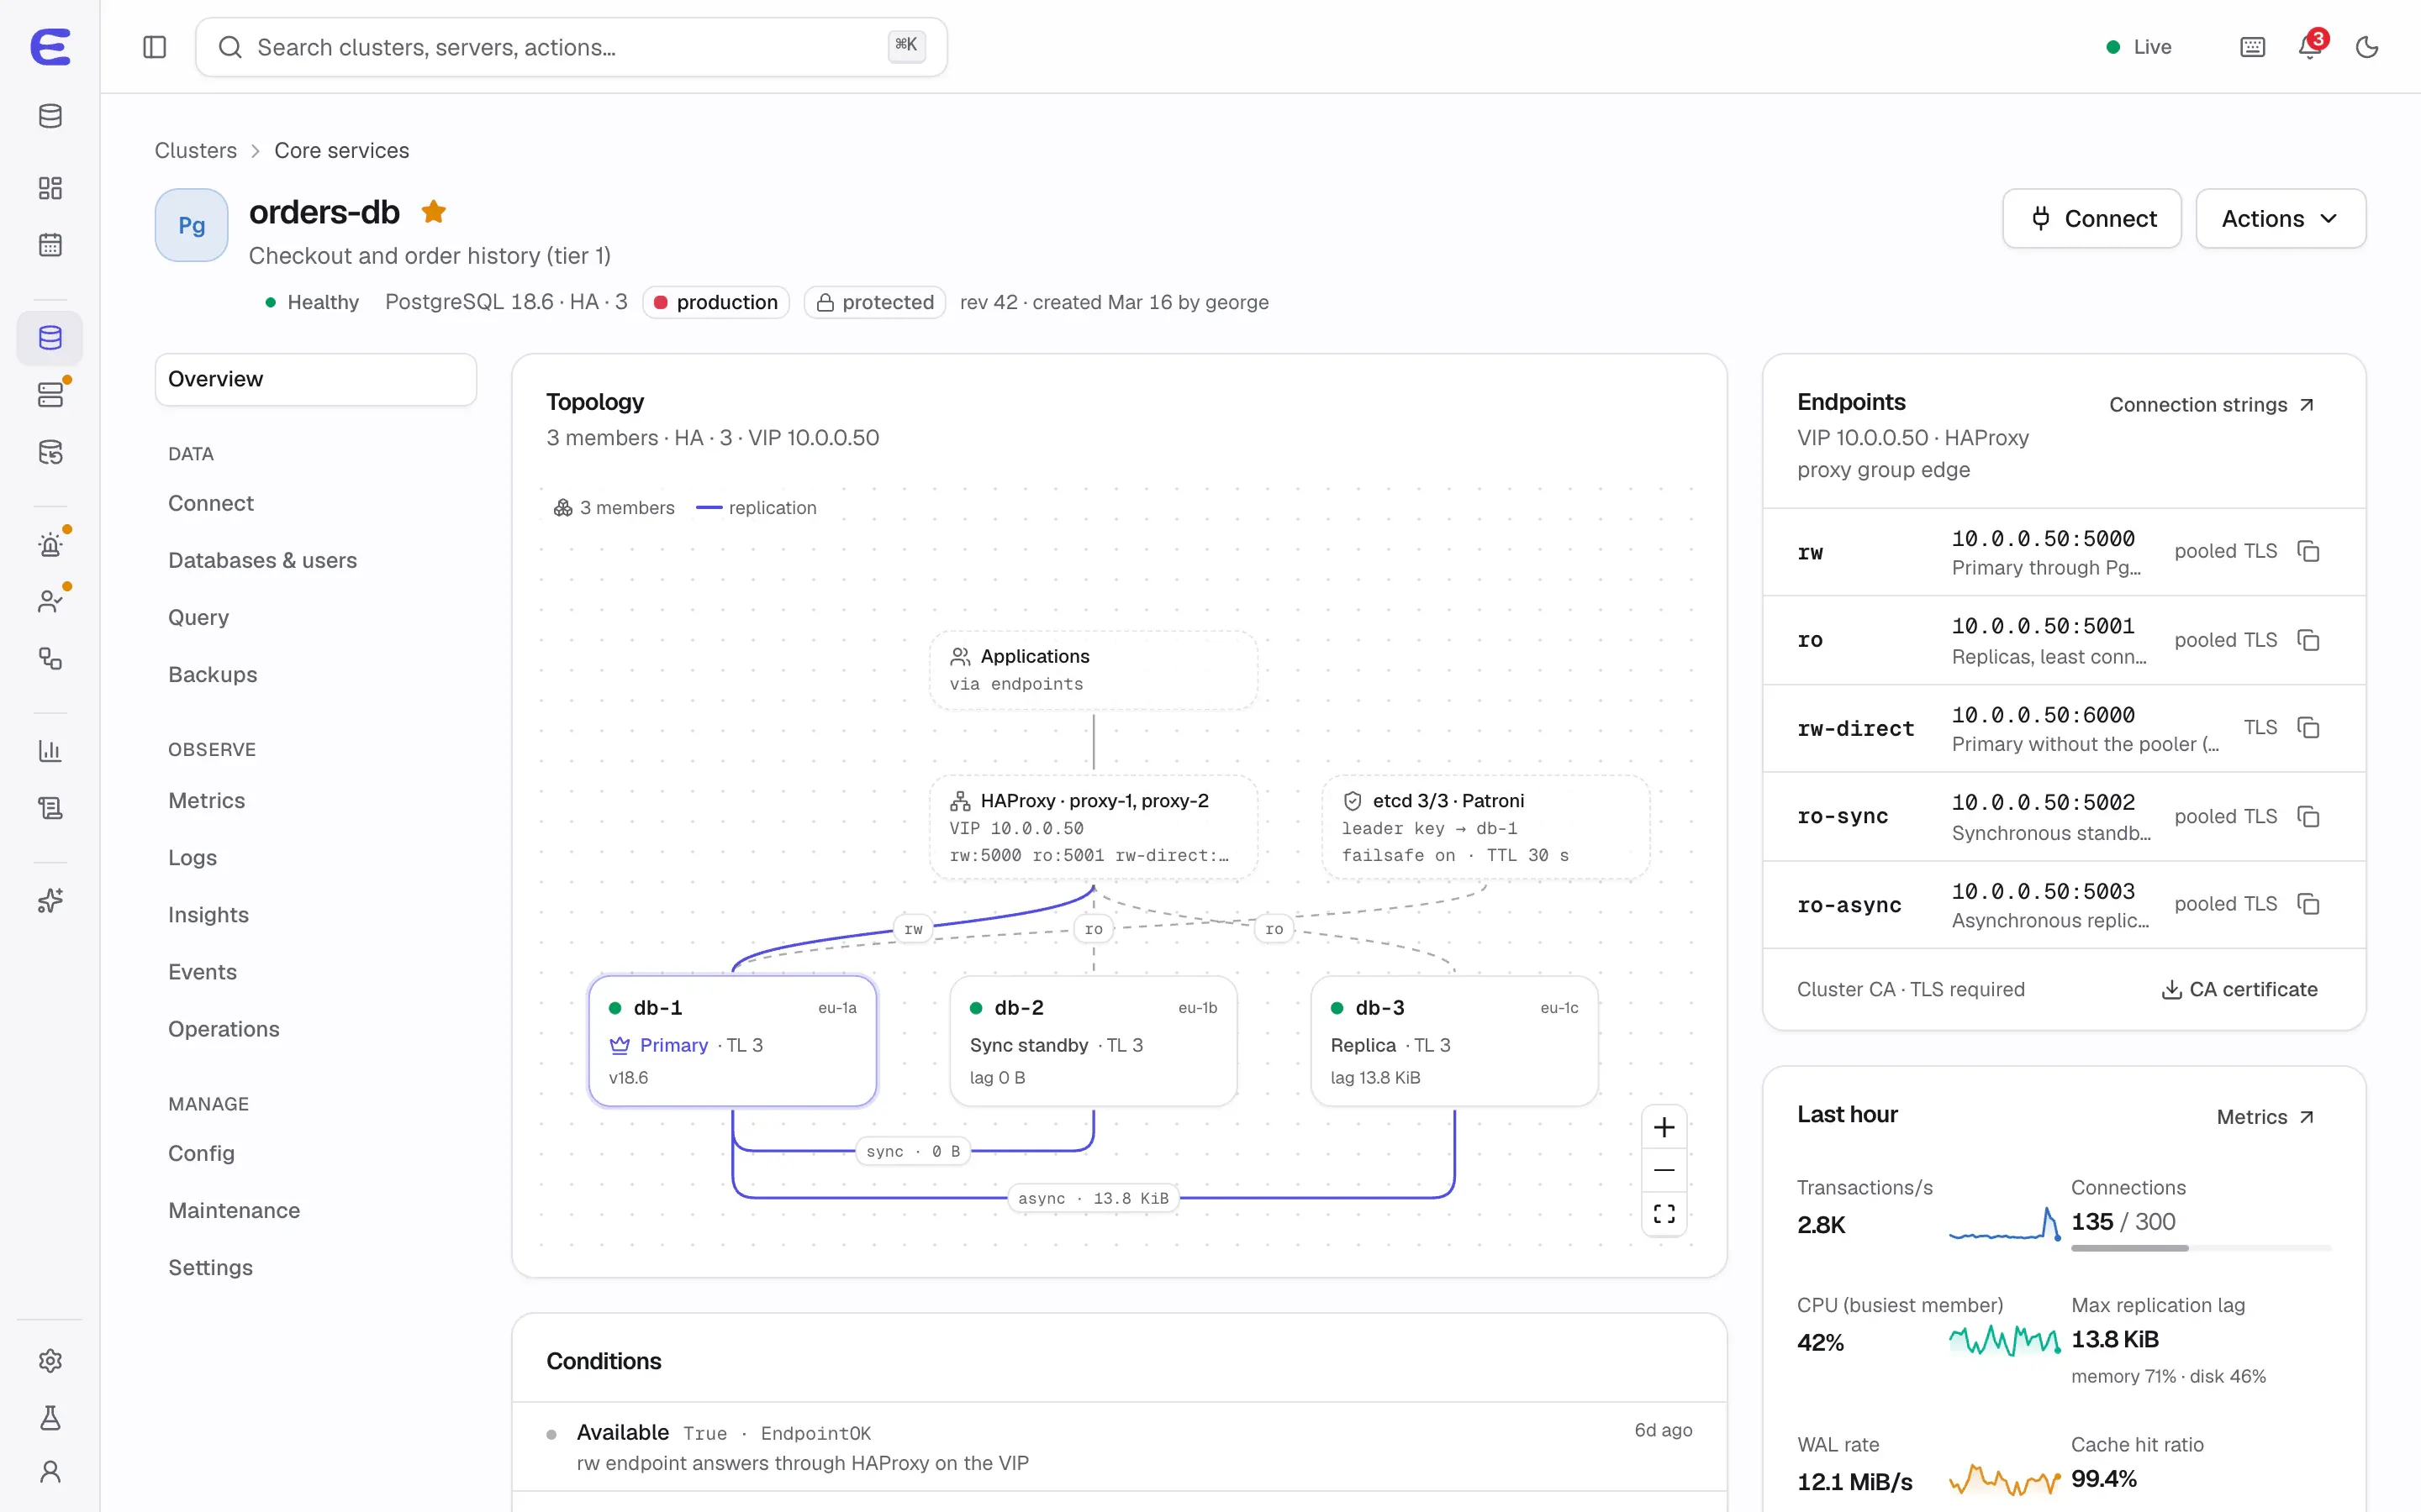Click the Available condition row
Screen dimensions: 2421x1512
(1120, 1447)
